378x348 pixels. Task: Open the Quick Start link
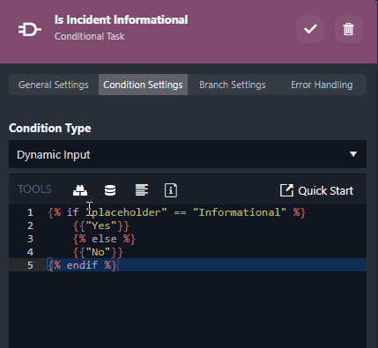(325, 191)
